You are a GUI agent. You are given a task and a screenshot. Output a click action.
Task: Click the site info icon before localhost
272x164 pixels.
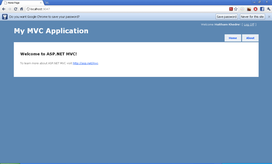tap(28, 9)
